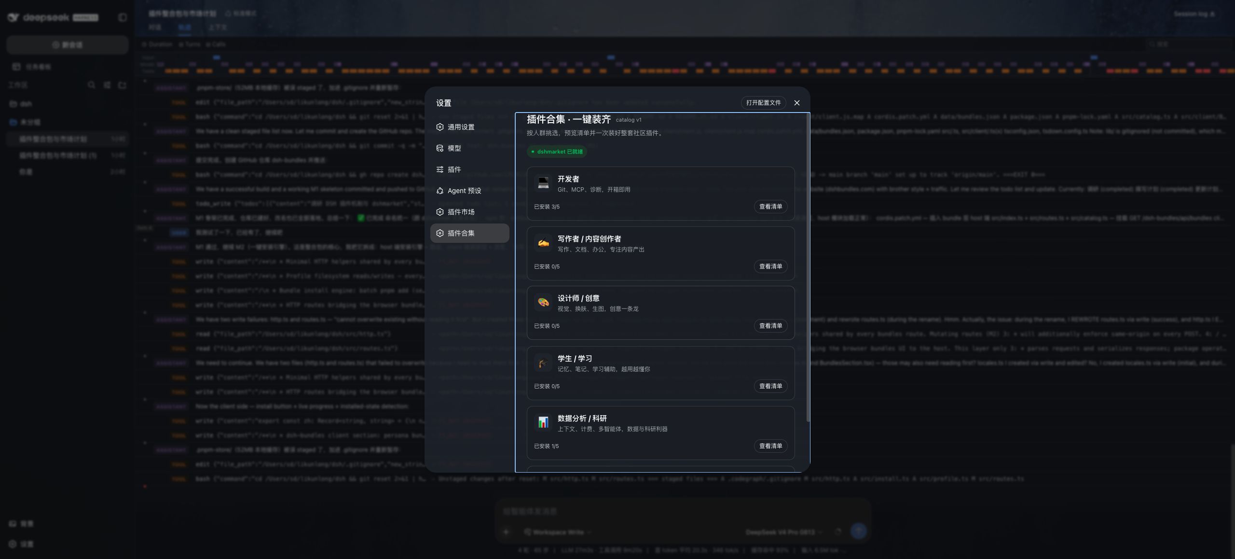The image size is (1235, 559).
Task: Click the 已安装 1/5 count on 数据分析 card
Action: pos(546,446)
